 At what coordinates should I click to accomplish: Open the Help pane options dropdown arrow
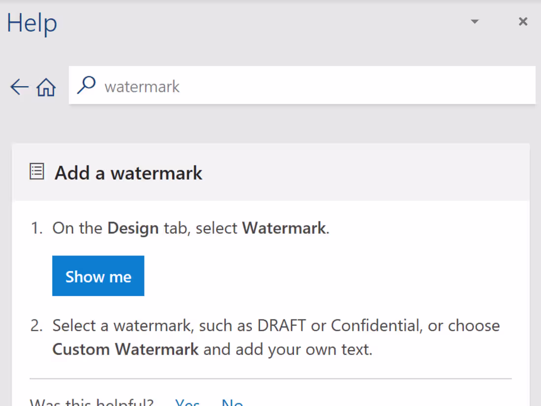(475, 22)
